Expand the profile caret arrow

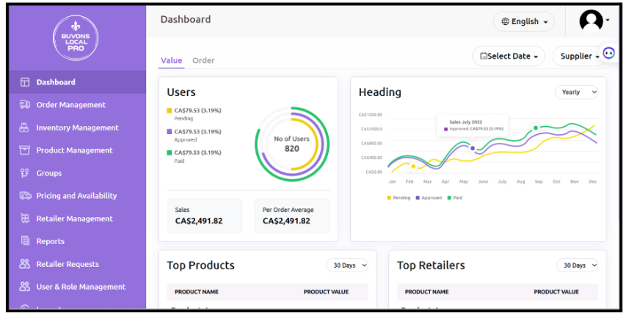point(607,20)
